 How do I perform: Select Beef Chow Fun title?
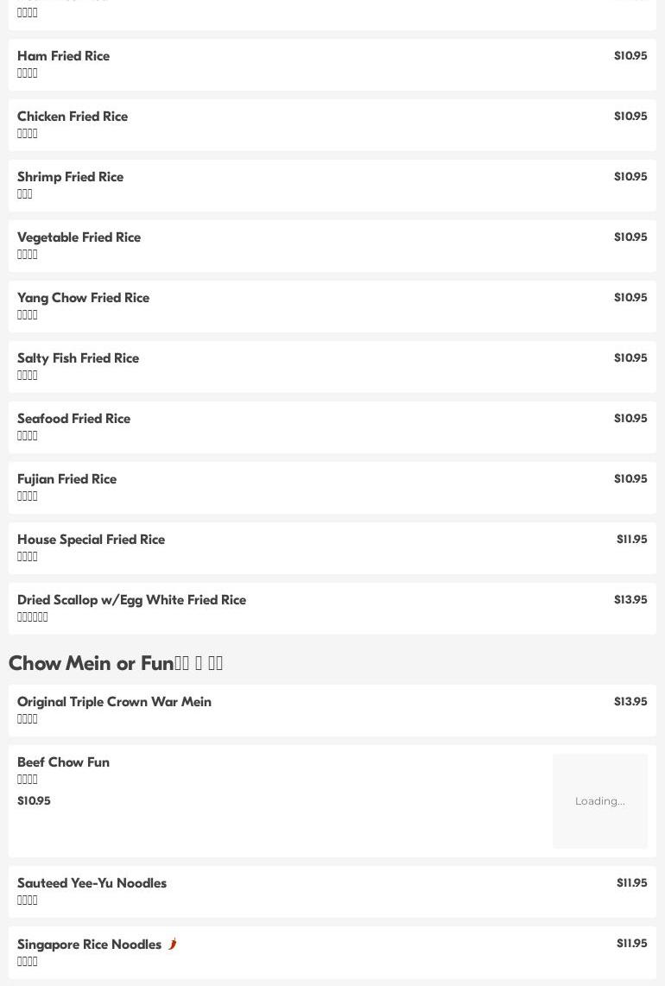(x=64, y=762)
